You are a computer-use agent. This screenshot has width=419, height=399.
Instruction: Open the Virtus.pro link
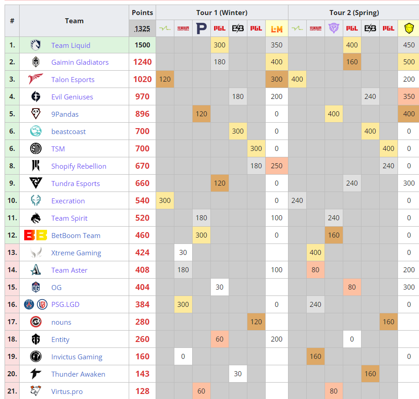(x=67, y=392)
